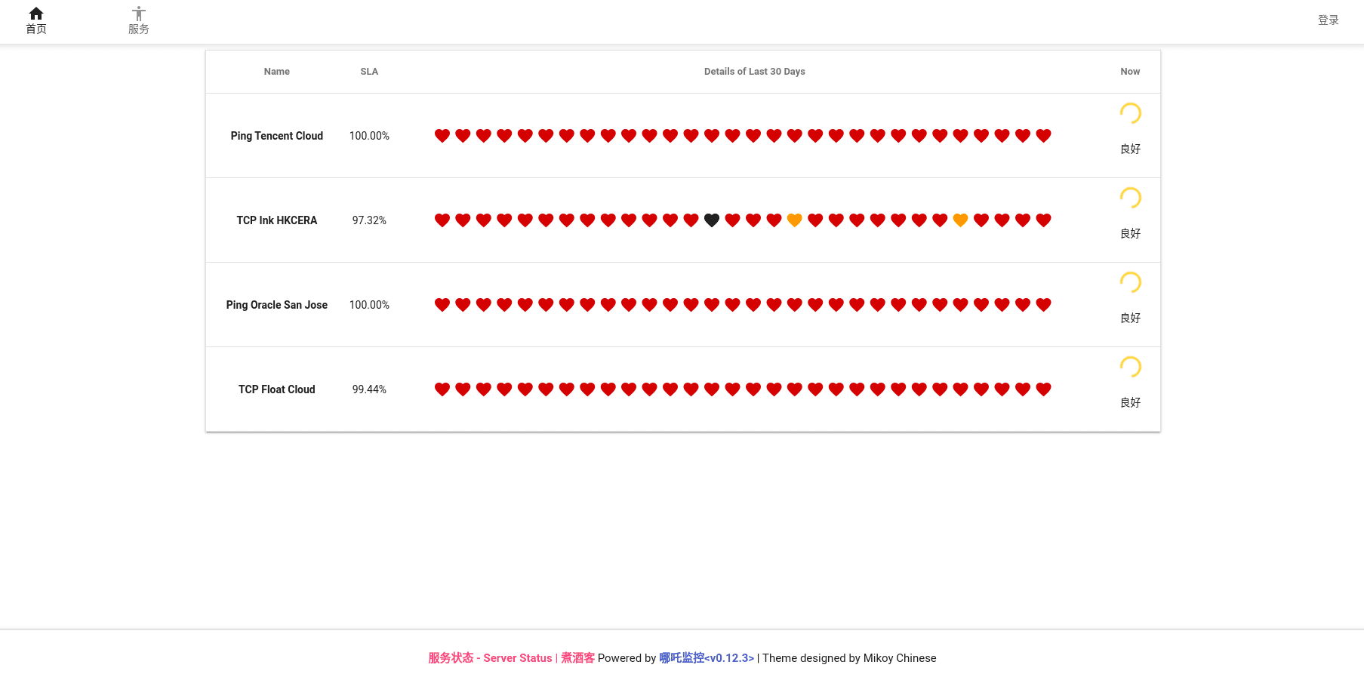Select the Ping Oracle San Jose service name
Image resolution: width=1364 pixels, height=674 pixels.
[x=276, y=305]
